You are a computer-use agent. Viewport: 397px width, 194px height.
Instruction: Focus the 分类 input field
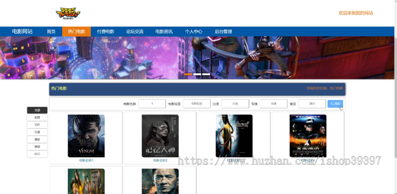click(x=235, y=104)
